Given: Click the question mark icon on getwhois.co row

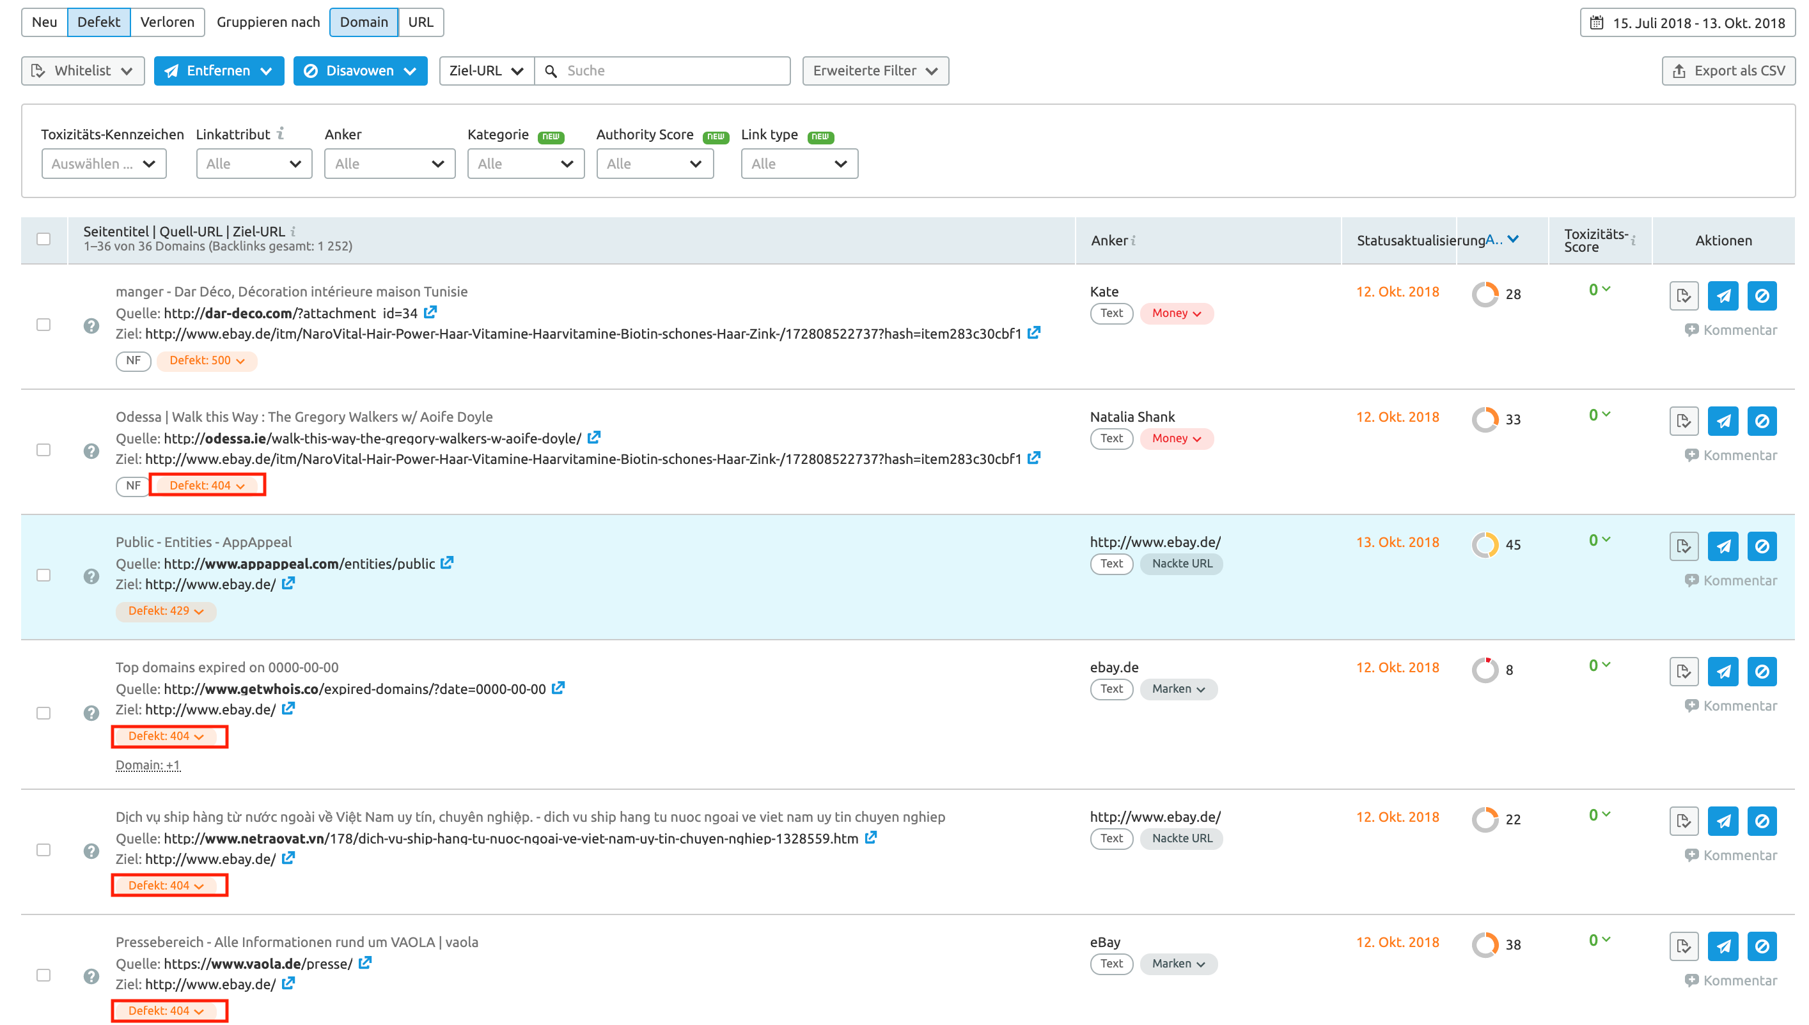Looking at the screenshot, I should tap(91, 713).
